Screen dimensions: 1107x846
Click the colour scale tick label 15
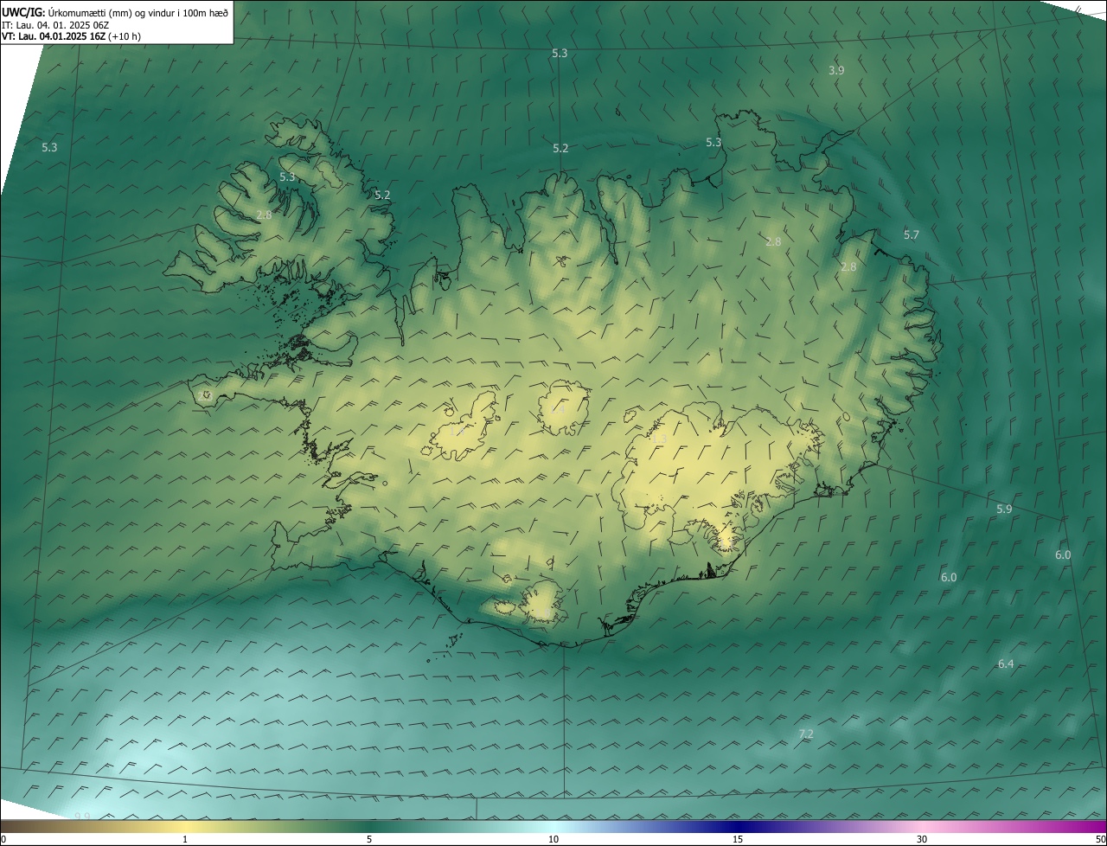(738, 840)
